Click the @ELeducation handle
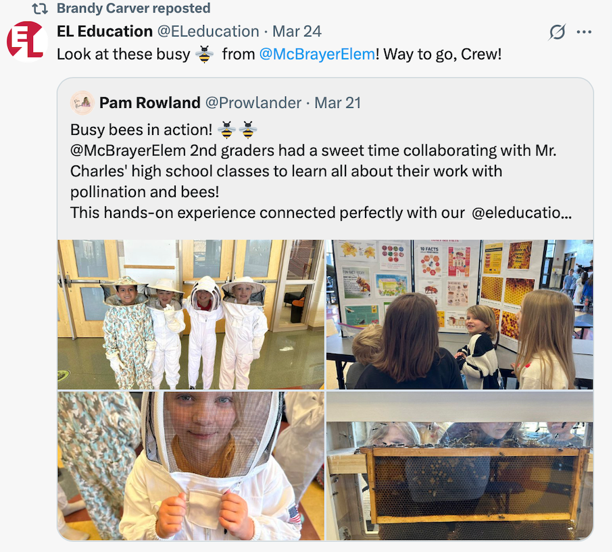Screen dimensions: 615x552 pyautogui.click(x=208, y=31)
